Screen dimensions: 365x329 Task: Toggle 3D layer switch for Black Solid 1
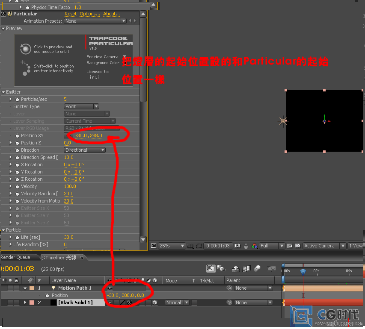click(x=154, y=303)
